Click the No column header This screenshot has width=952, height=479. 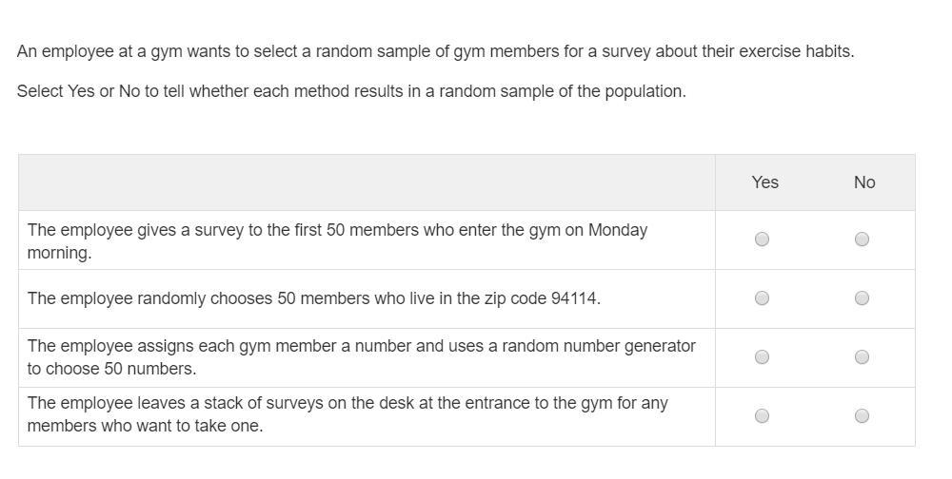(x=863, y=182)
